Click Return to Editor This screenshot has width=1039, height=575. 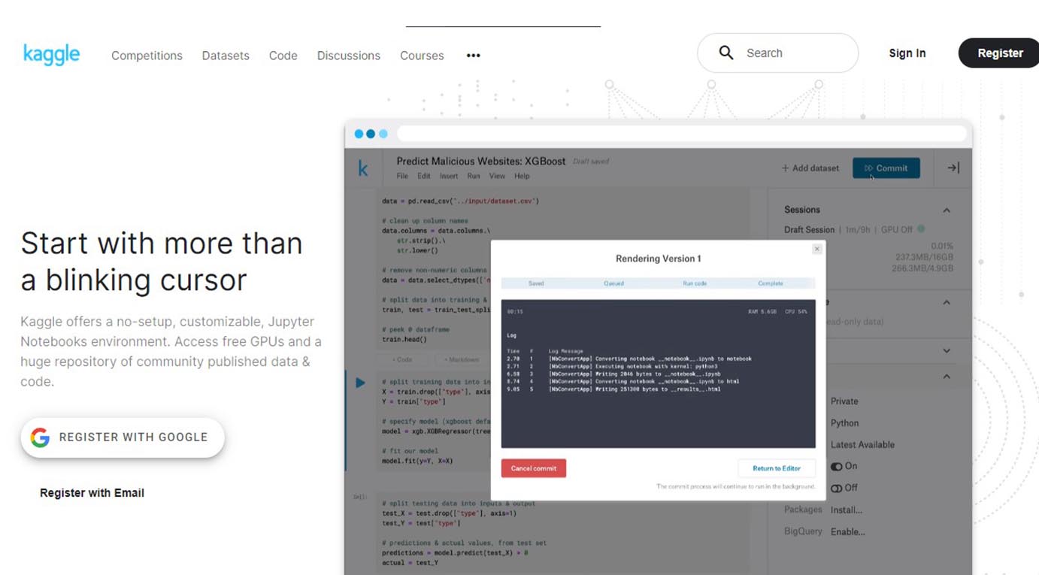coord(777,468)
